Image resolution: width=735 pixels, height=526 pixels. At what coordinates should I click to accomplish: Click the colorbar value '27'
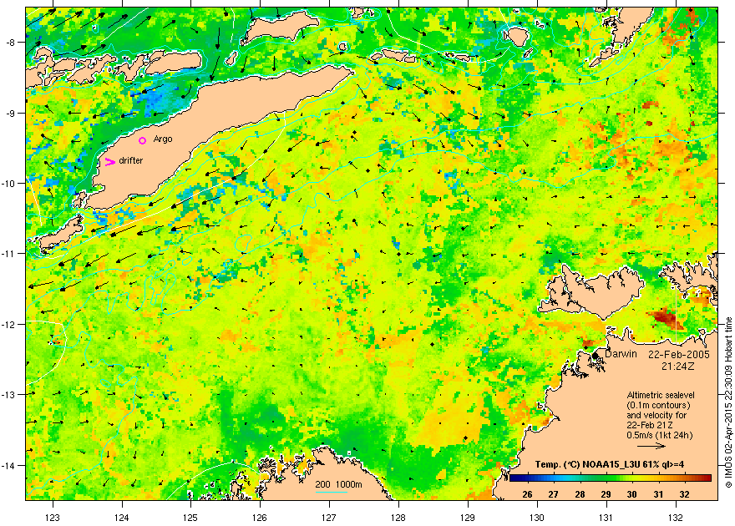554,494
